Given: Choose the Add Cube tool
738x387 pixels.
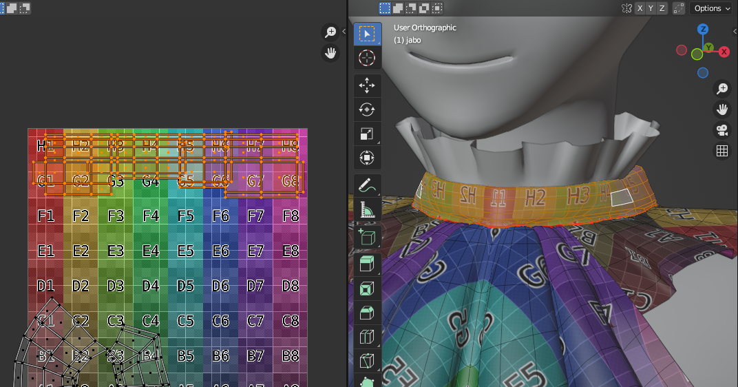Looking at the screenshot, I should [367, 237].
